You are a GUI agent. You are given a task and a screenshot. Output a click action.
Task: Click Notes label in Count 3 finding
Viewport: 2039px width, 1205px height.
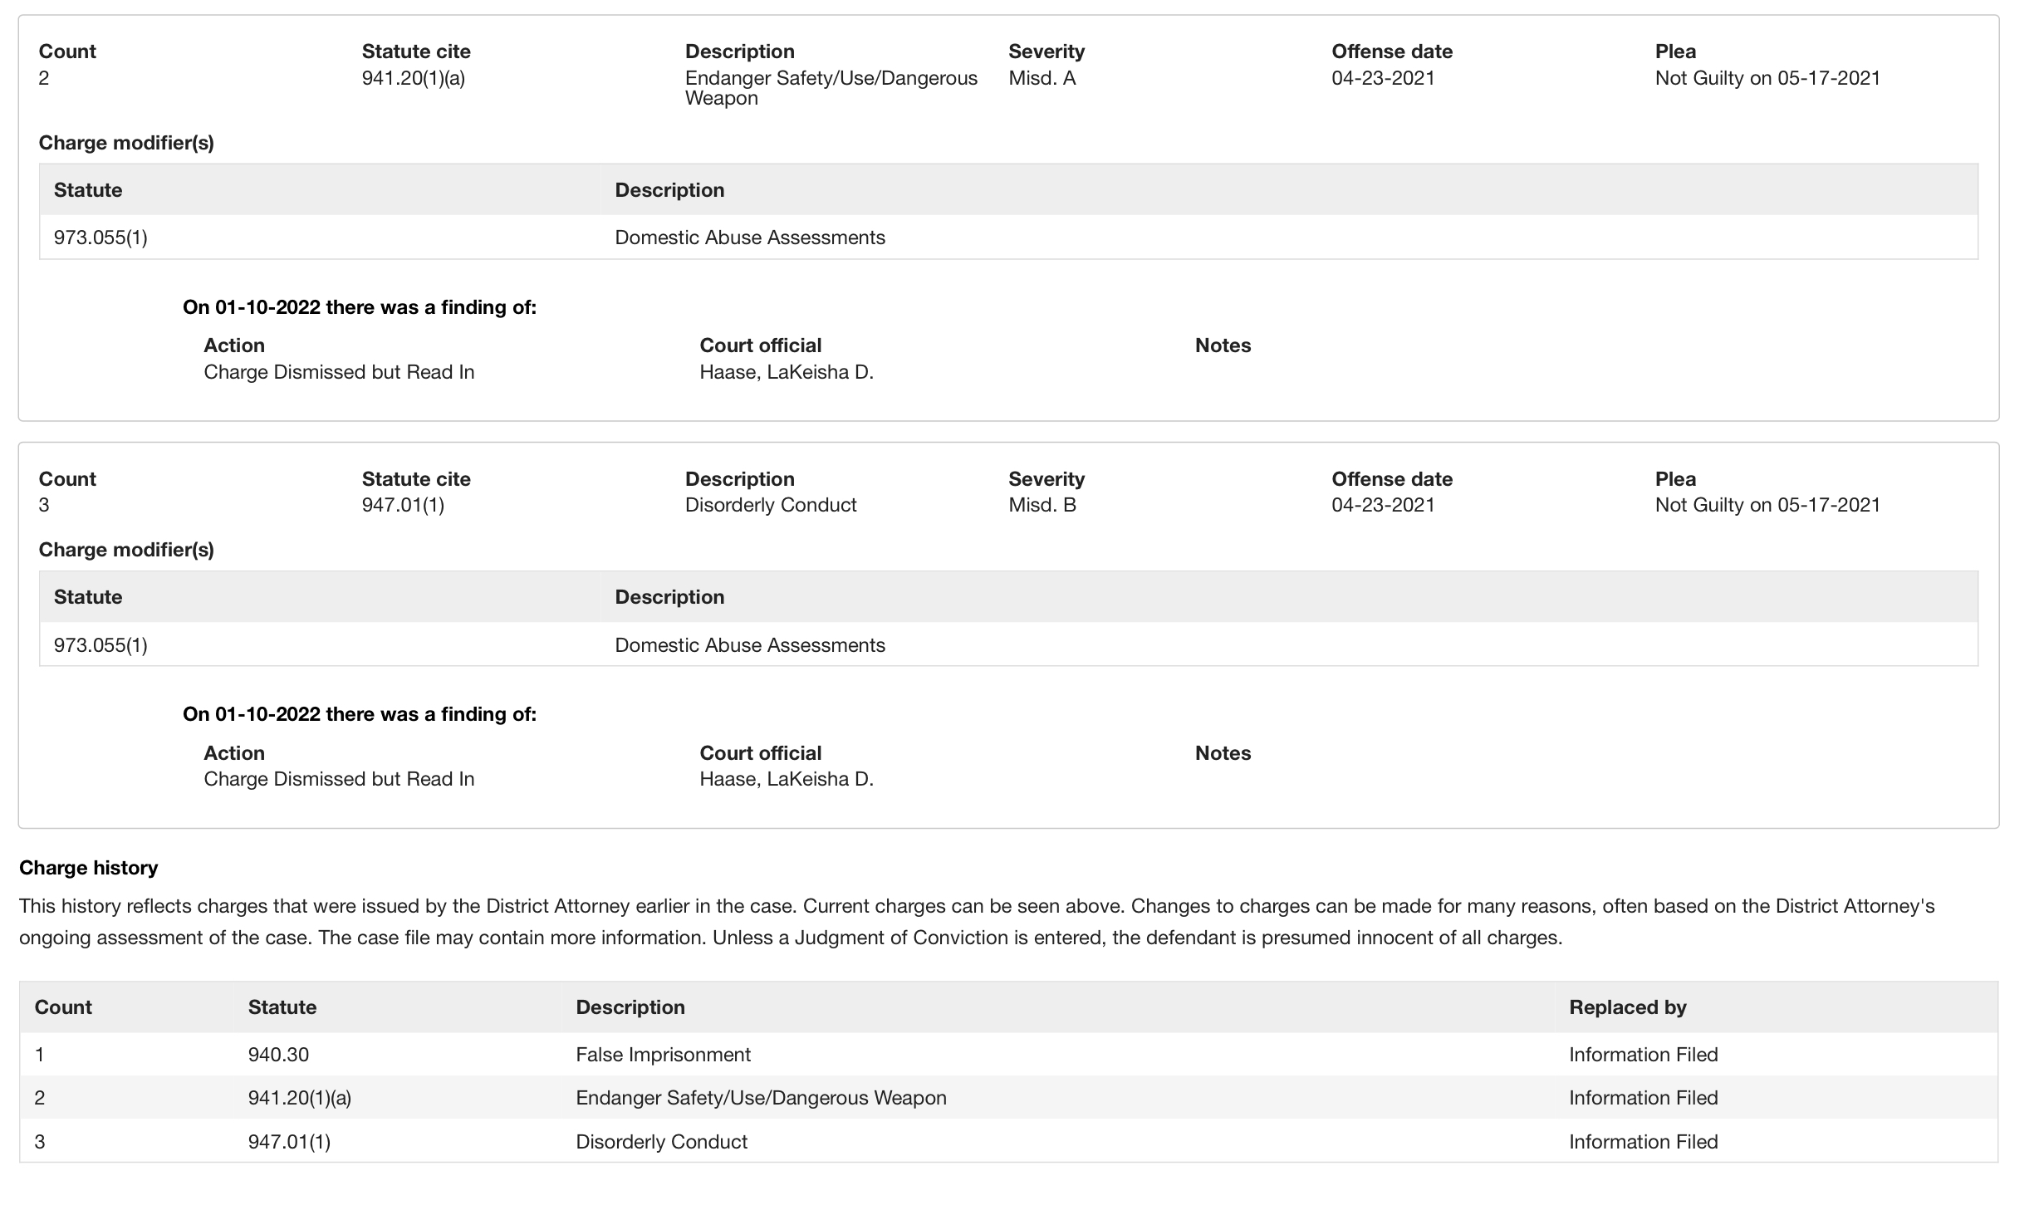(x=1223, y=753)
